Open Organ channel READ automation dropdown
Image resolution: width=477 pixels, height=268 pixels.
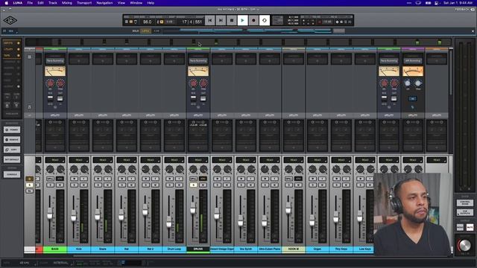pyautogui.click(x=318, y=160)
